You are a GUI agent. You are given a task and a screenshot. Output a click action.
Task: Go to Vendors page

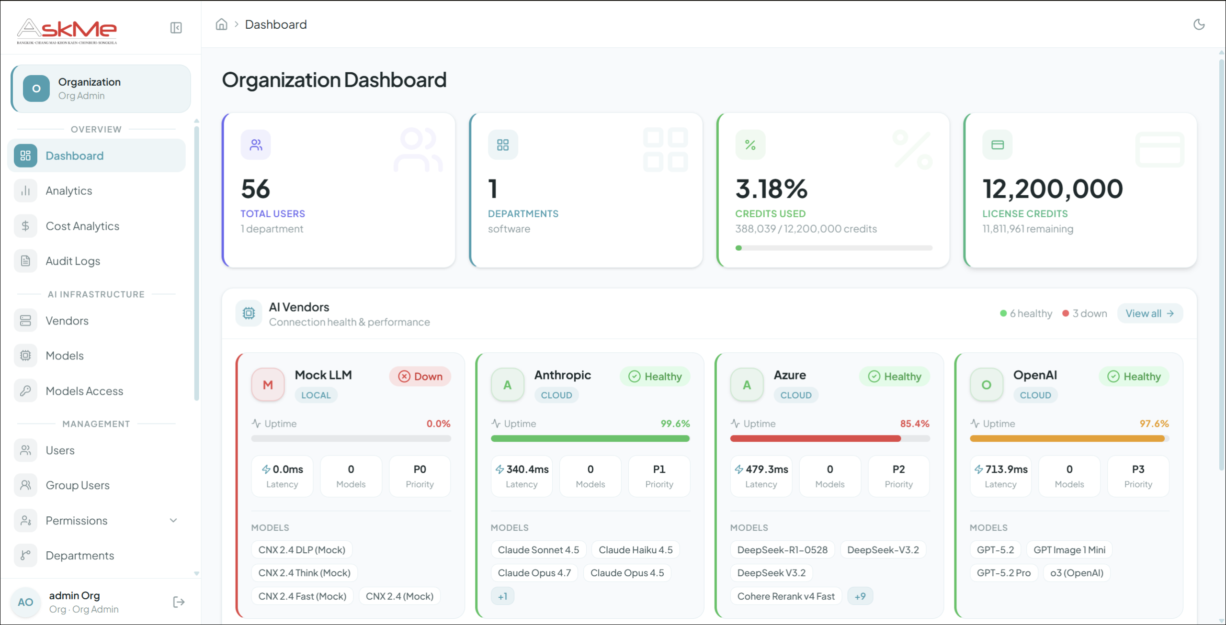[96, 321]
